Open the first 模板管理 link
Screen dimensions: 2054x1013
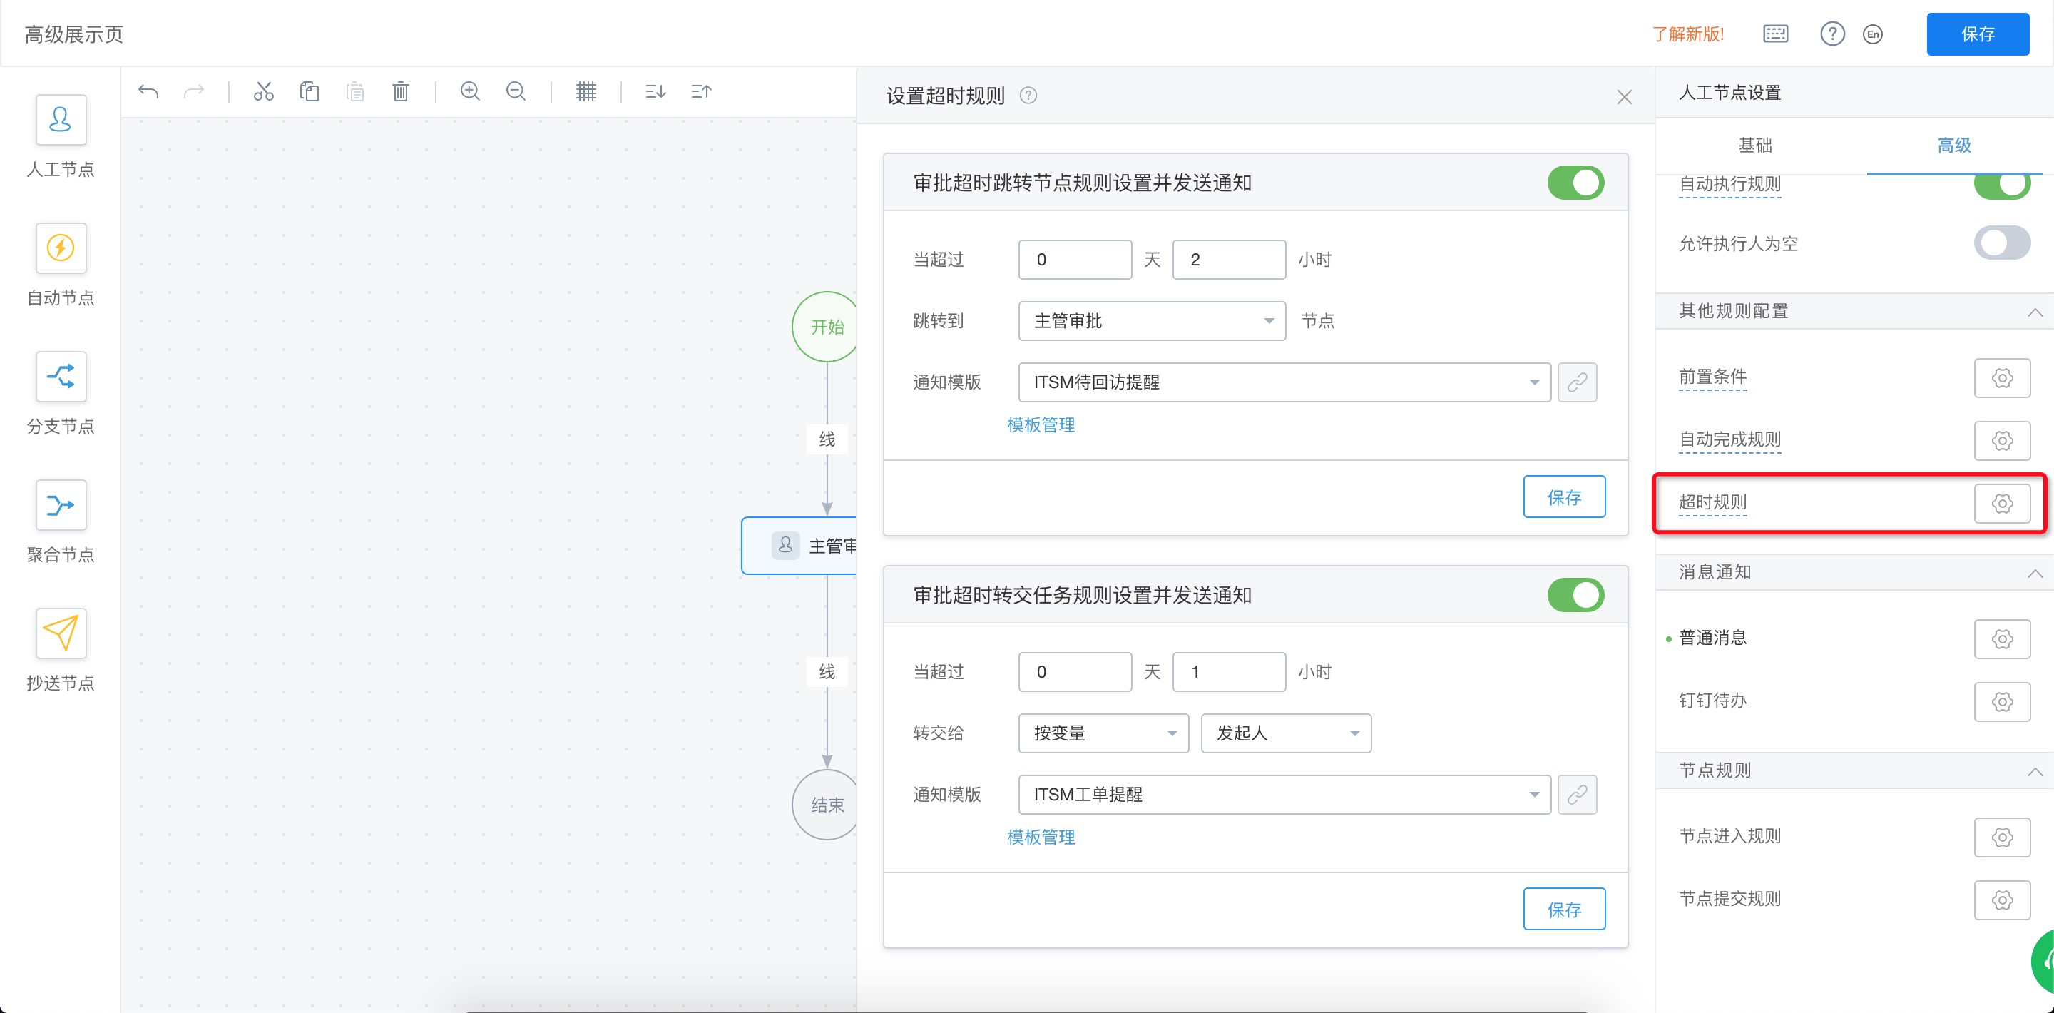[1041, 425]
